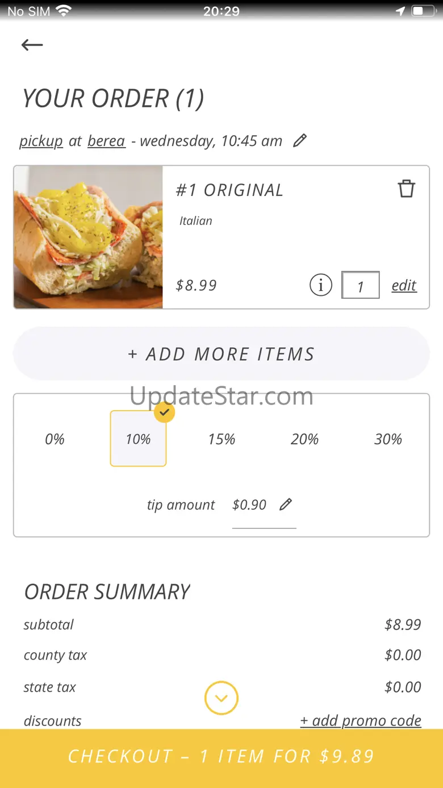Click the item quantity input field
443x788 pixels.
tap(360, 285)
